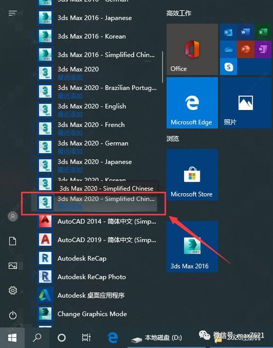Viewport: 273px width, 348px height.
Task: Select 3ds Max 2020 - English entry text
Action: [x=92, y=106]
